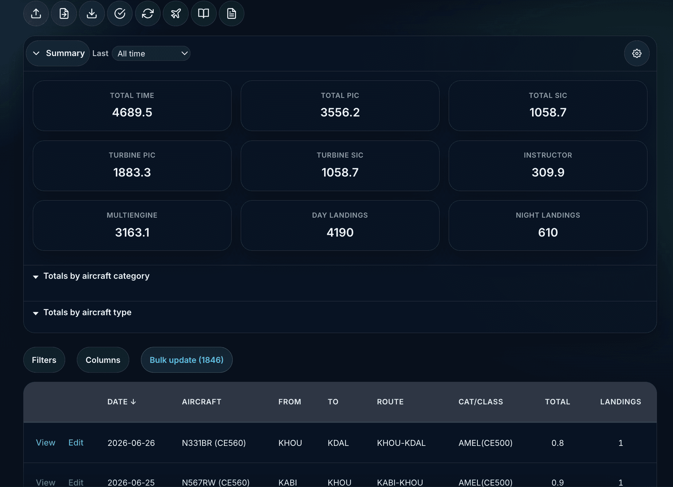673x487 pixels.
Task: Click the Total SIC card value
Action: tap(548, 112)
